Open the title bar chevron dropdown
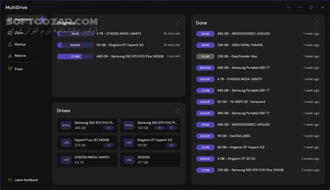 point(289,8)
